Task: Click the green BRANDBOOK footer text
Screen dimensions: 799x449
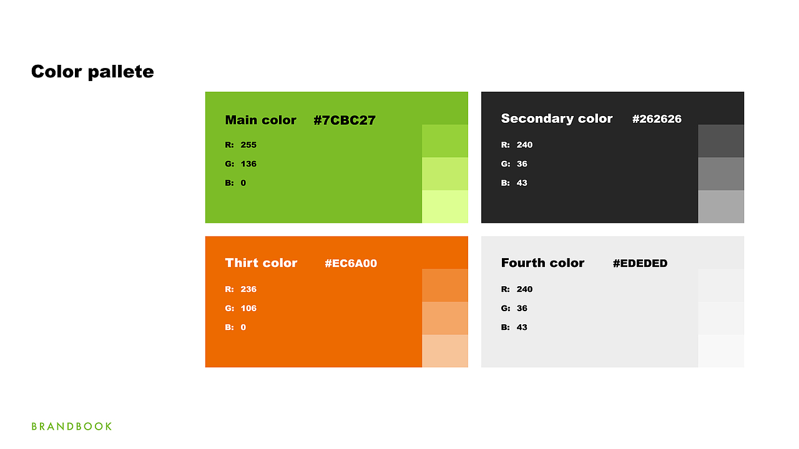Action: coord(72,427)
